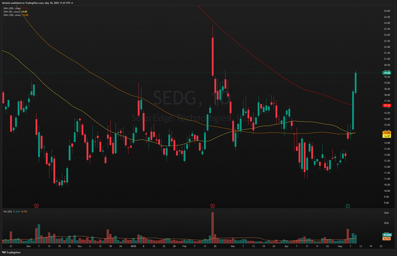Viewport: 397px width, 256px height.
Task: Open the TradingView logo at the bottom left
Action: point(11,252)
